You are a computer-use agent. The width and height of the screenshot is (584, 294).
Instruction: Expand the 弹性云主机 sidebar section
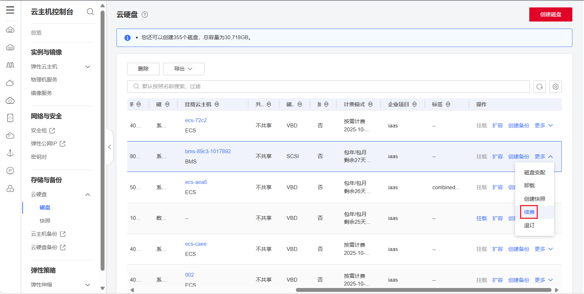point(88,67)
